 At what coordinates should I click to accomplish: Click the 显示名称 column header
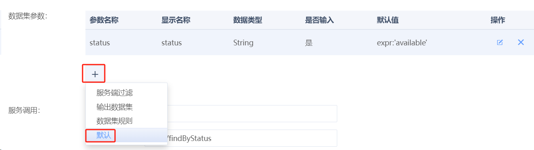point(176,20)
